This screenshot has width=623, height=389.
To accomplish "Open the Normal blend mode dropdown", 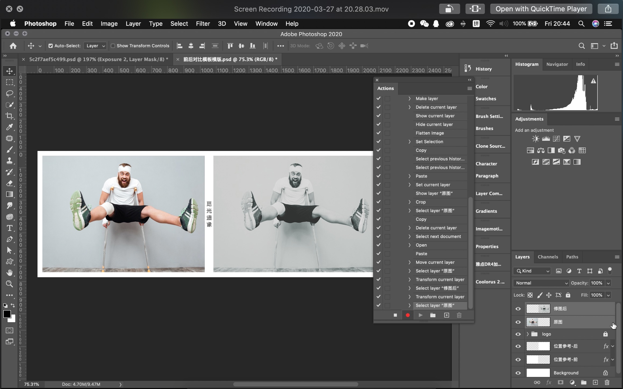I will click(541, 283).
